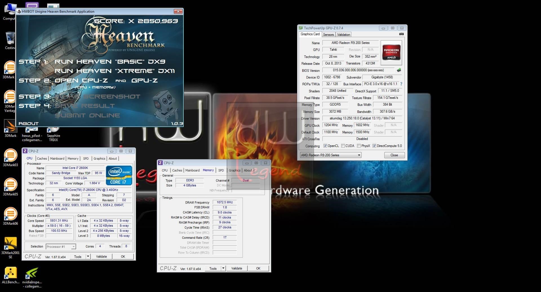This screenshot has width=541, height=292.
Task: Click the CPU-Z title bar icon of memory window
Action: tap(160, 163)
